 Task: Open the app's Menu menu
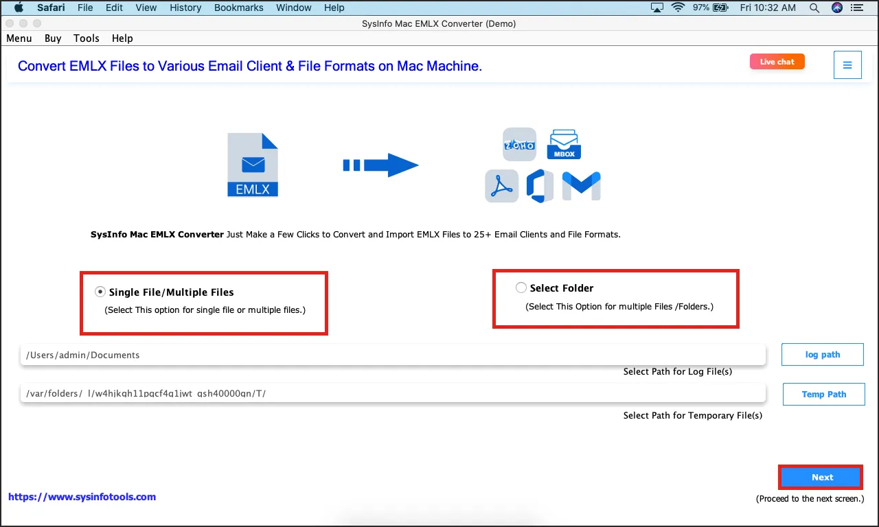[19, 38]
